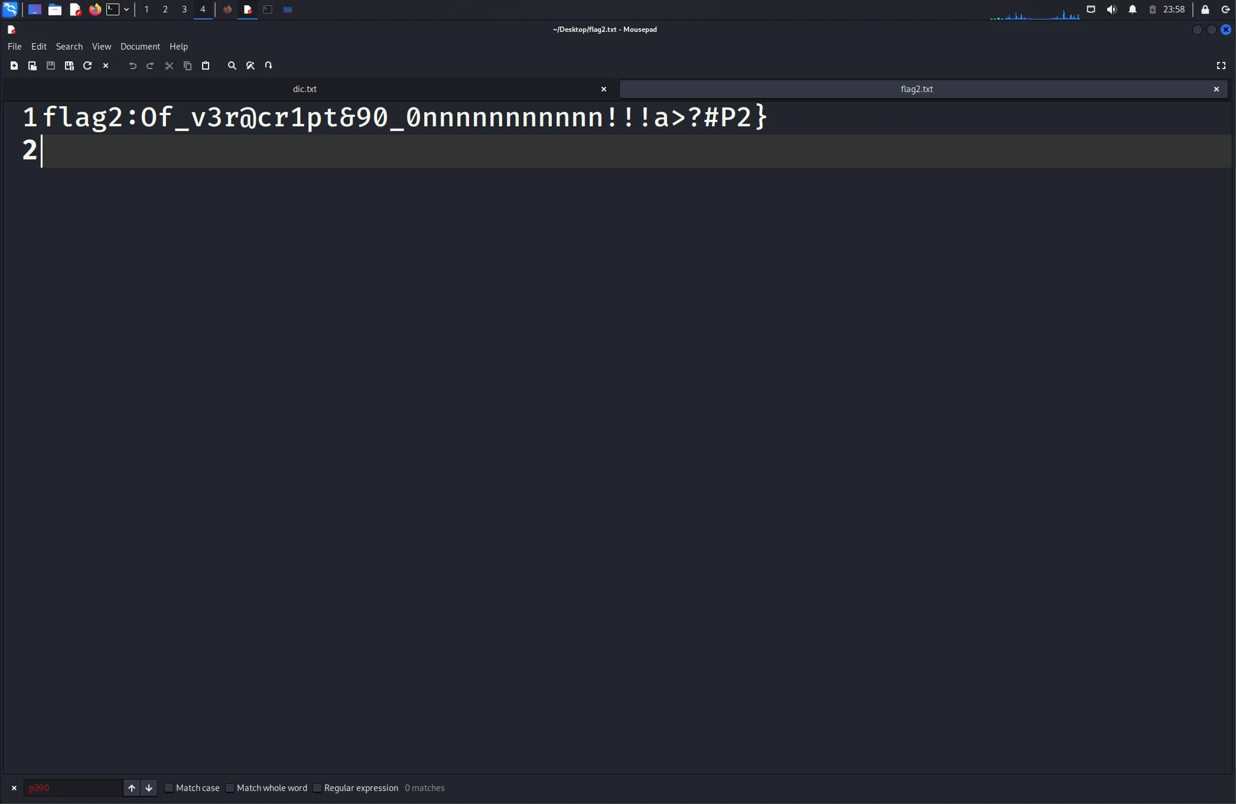The image size is (1236, 804).
Task: Toggle fullscreen with the expand icon
Action: pyautogui.click(x=1221, y=66)
